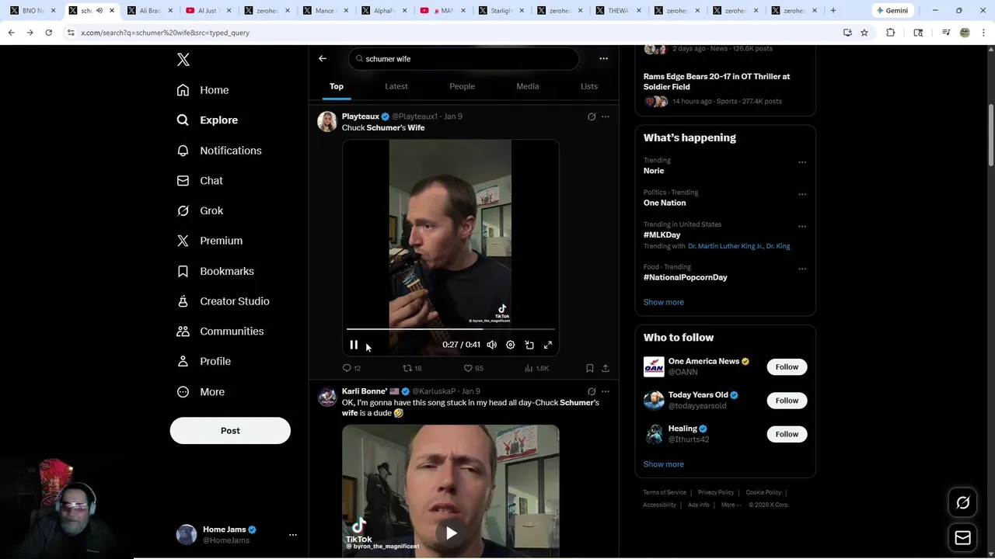The height and width of the screenshot is (559, 995).
Task: Open Profile in the sidebar
Action: click(204, 361)
